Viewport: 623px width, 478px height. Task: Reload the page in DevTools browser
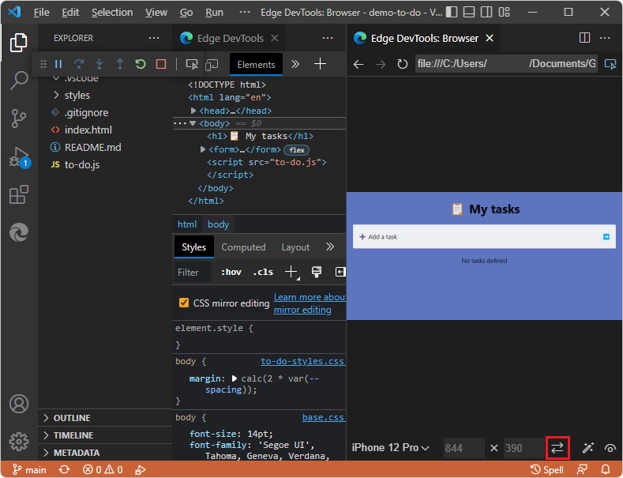pos(403,64)
